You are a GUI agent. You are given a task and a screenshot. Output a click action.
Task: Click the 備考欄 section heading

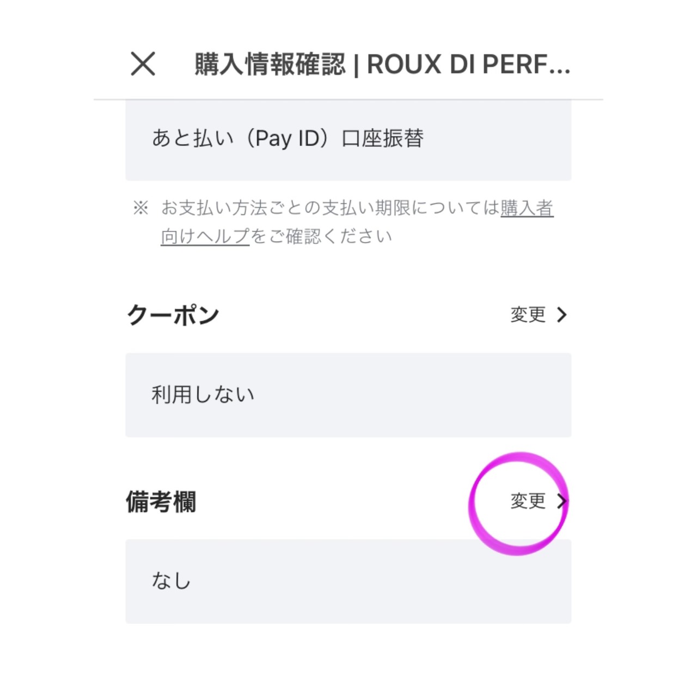pos(161,502)
